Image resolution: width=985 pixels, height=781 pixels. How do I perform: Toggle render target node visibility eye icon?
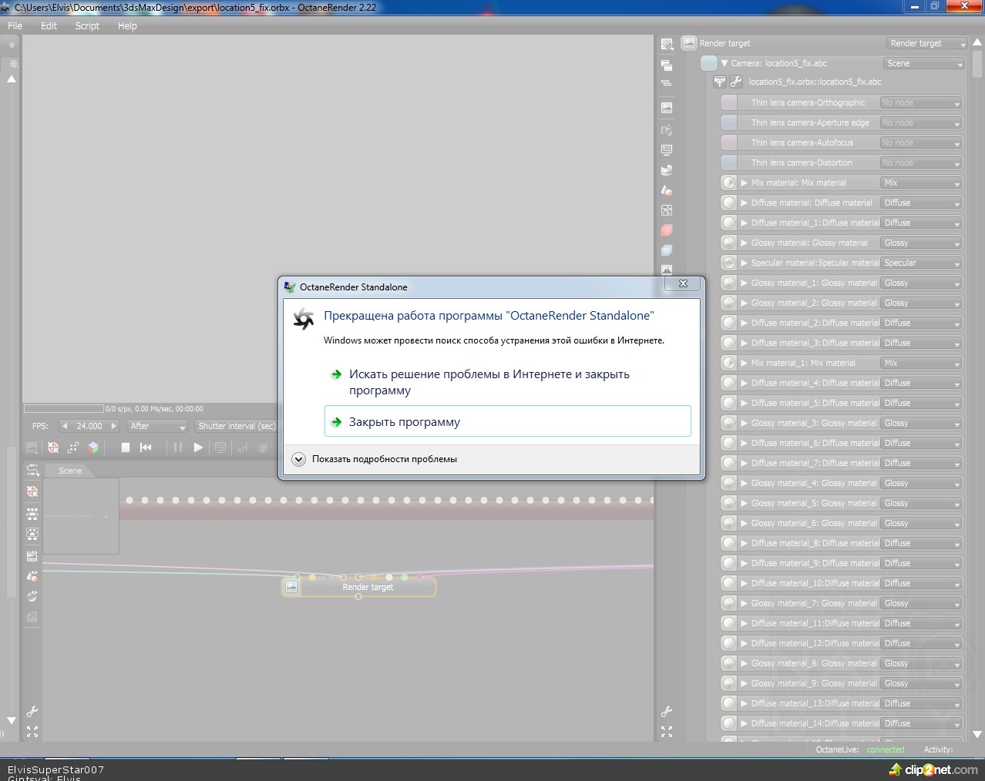[32, 555]
